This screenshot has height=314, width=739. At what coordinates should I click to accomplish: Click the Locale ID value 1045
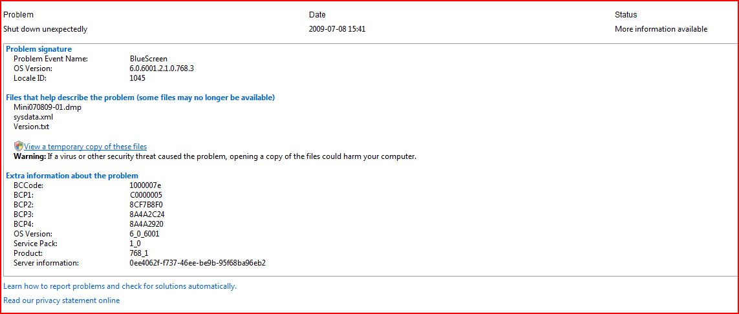coord(138,78)
